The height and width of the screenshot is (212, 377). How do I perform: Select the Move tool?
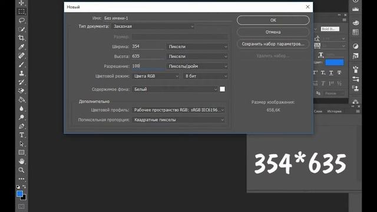click(x=21, y=3)
